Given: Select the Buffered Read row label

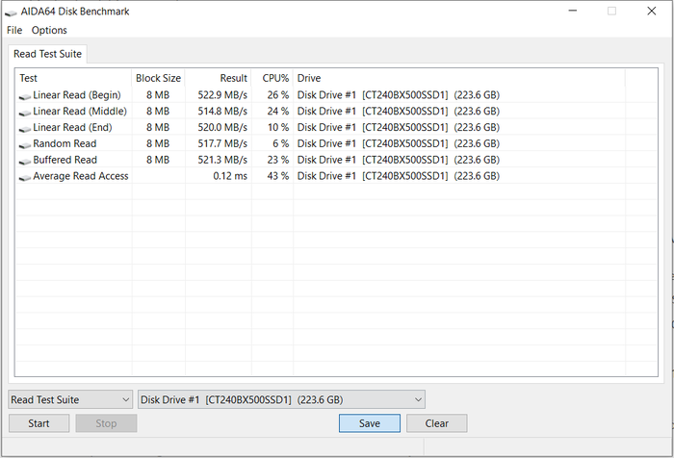Looking at the screenshot, I should pos(65,160).
